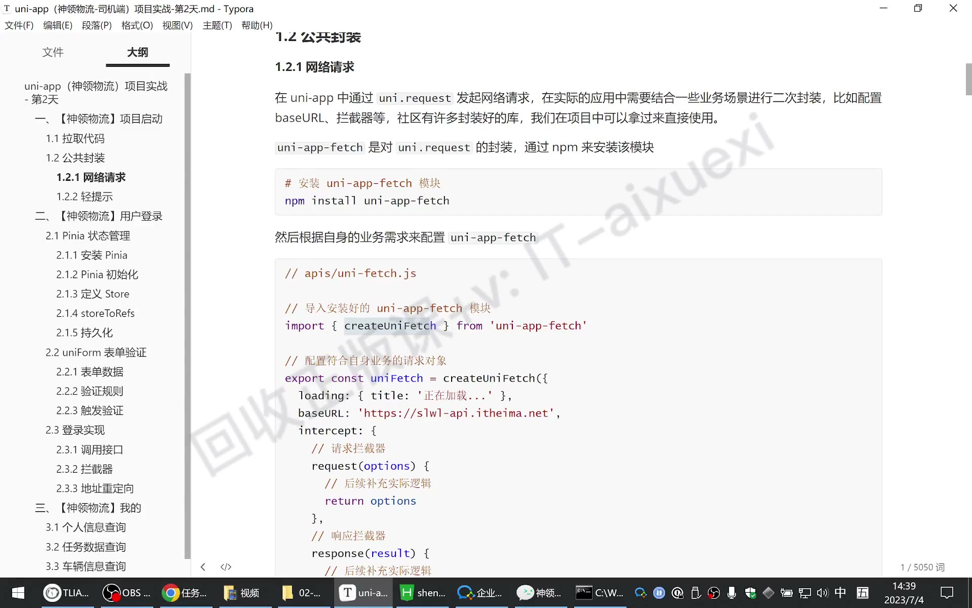The height and width of the screenshot is (608, 972).
Task: Click the 1.2.1 网络请求 heading in document
Action: click(314, 67)
